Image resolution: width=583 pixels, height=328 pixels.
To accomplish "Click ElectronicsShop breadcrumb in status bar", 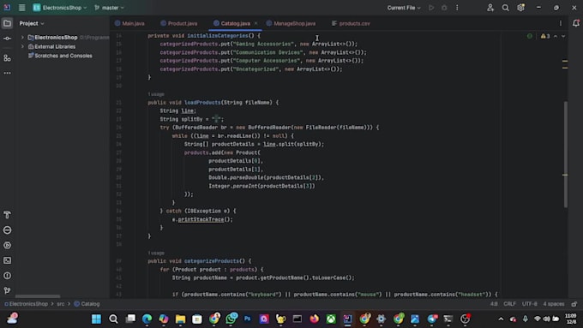I will (x=26, y=304).
